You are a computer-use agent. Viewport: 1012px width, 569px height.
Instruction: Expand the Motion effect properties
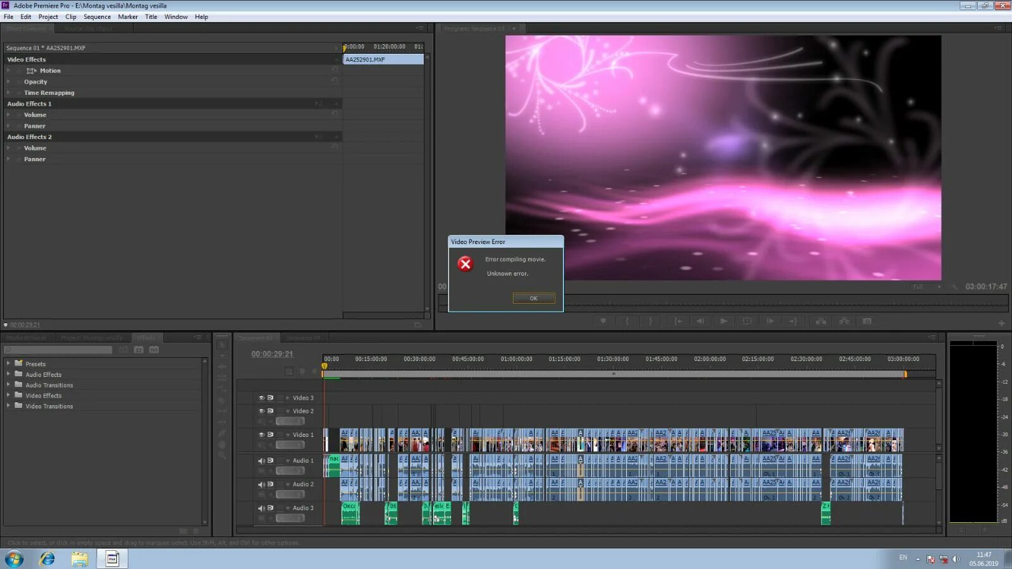[8, 70]
